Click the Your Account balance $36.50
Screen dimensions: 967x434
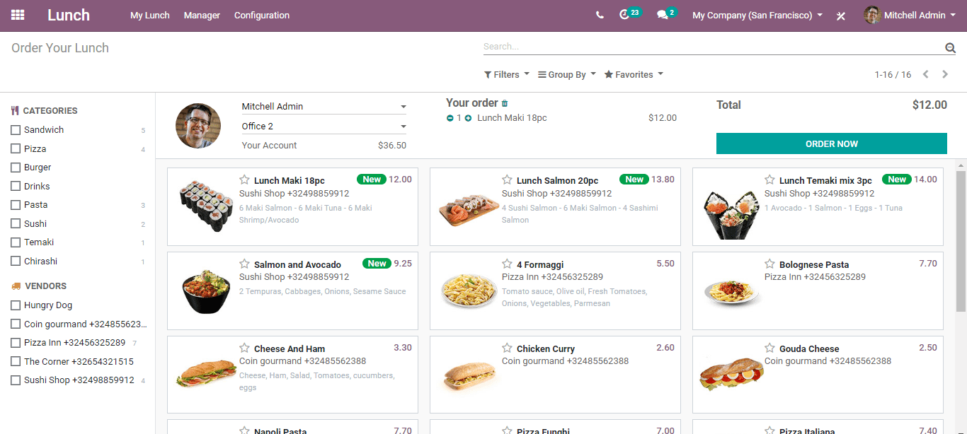pyautogui.click(x=392, y=146)
